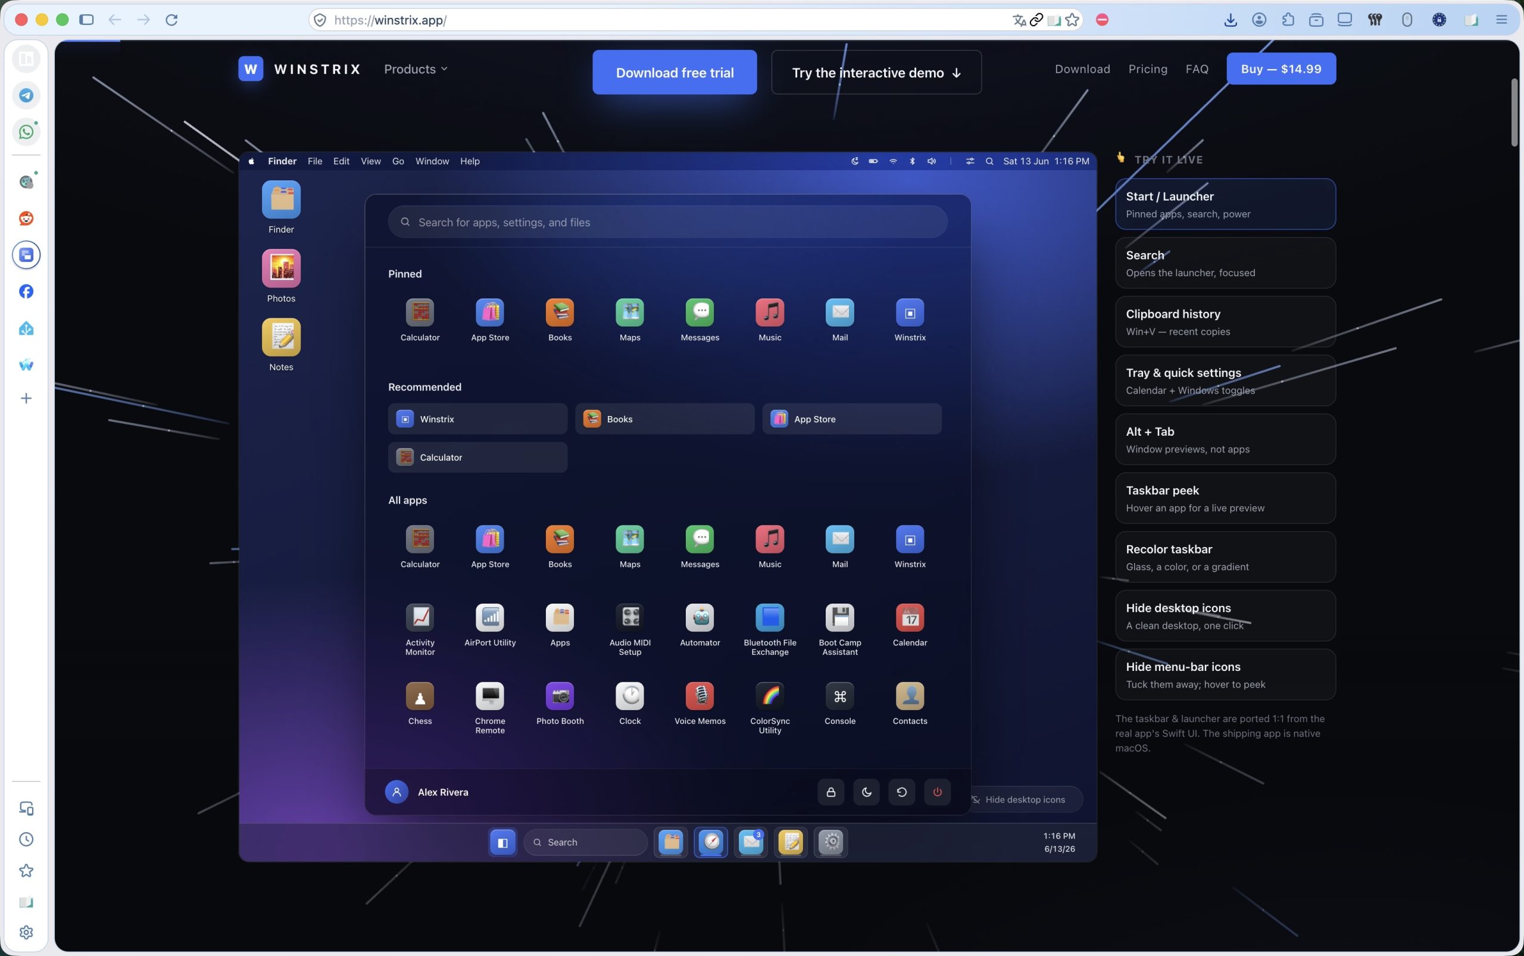Select the Taskbar peek demo card

1226,498
